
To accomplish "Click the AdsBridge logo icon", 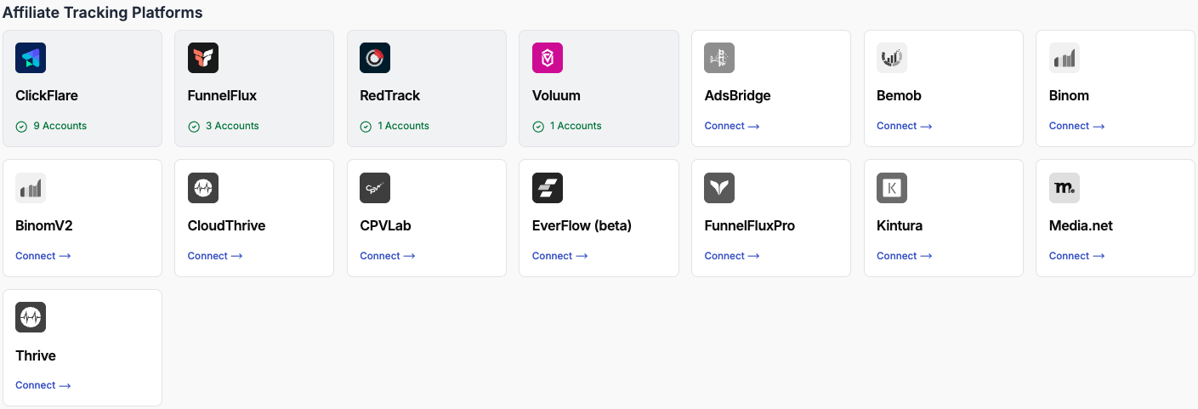I will click(719, 58).
